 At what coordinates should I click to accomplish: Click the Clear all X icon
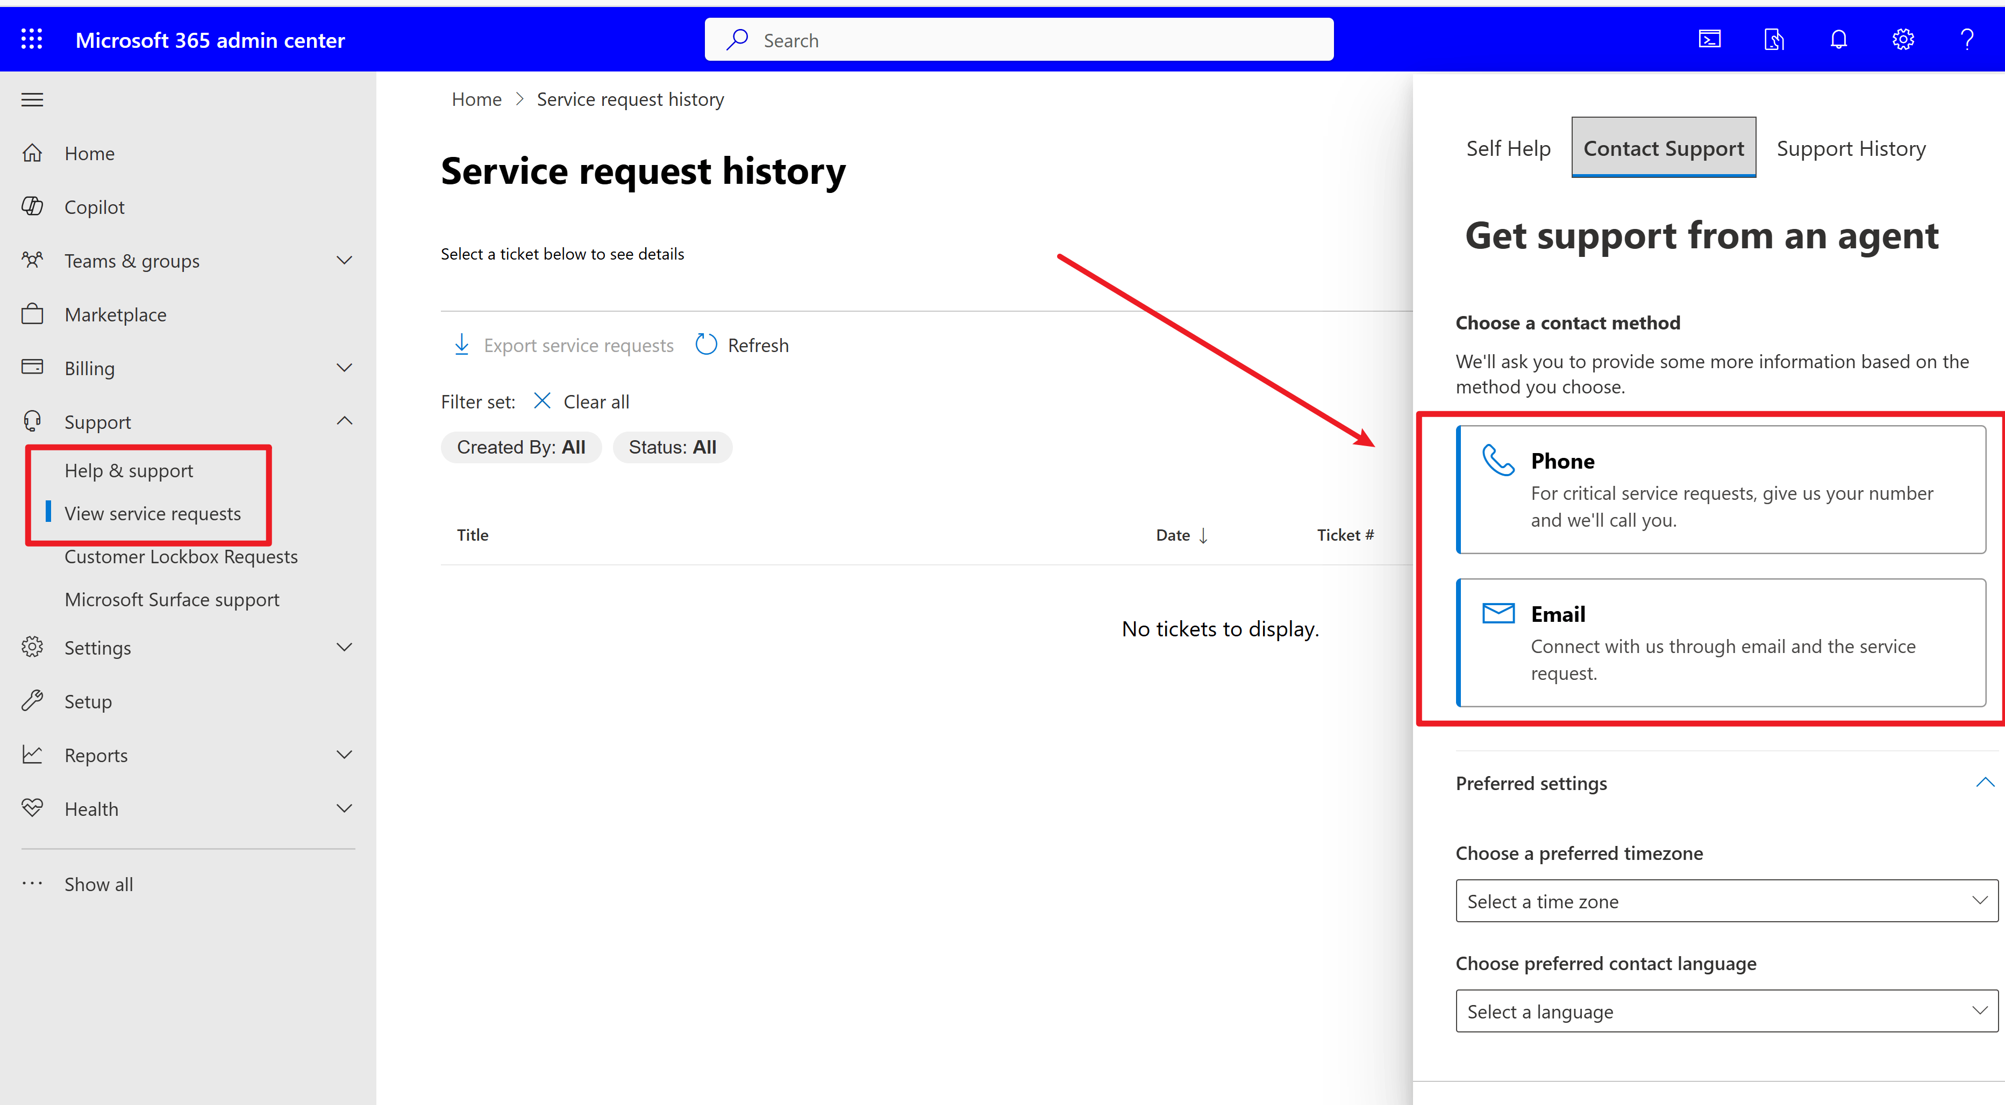[x=543, y=401]
